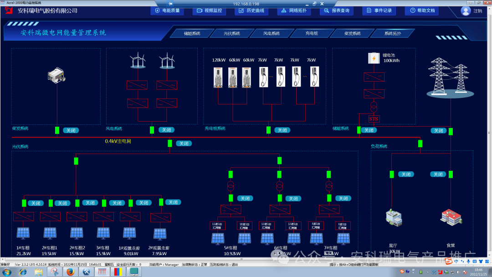Click the 注销 logout user avatar
Image resolution: width=492 pixels, height=277 pixels.
(x=466, y=11)
